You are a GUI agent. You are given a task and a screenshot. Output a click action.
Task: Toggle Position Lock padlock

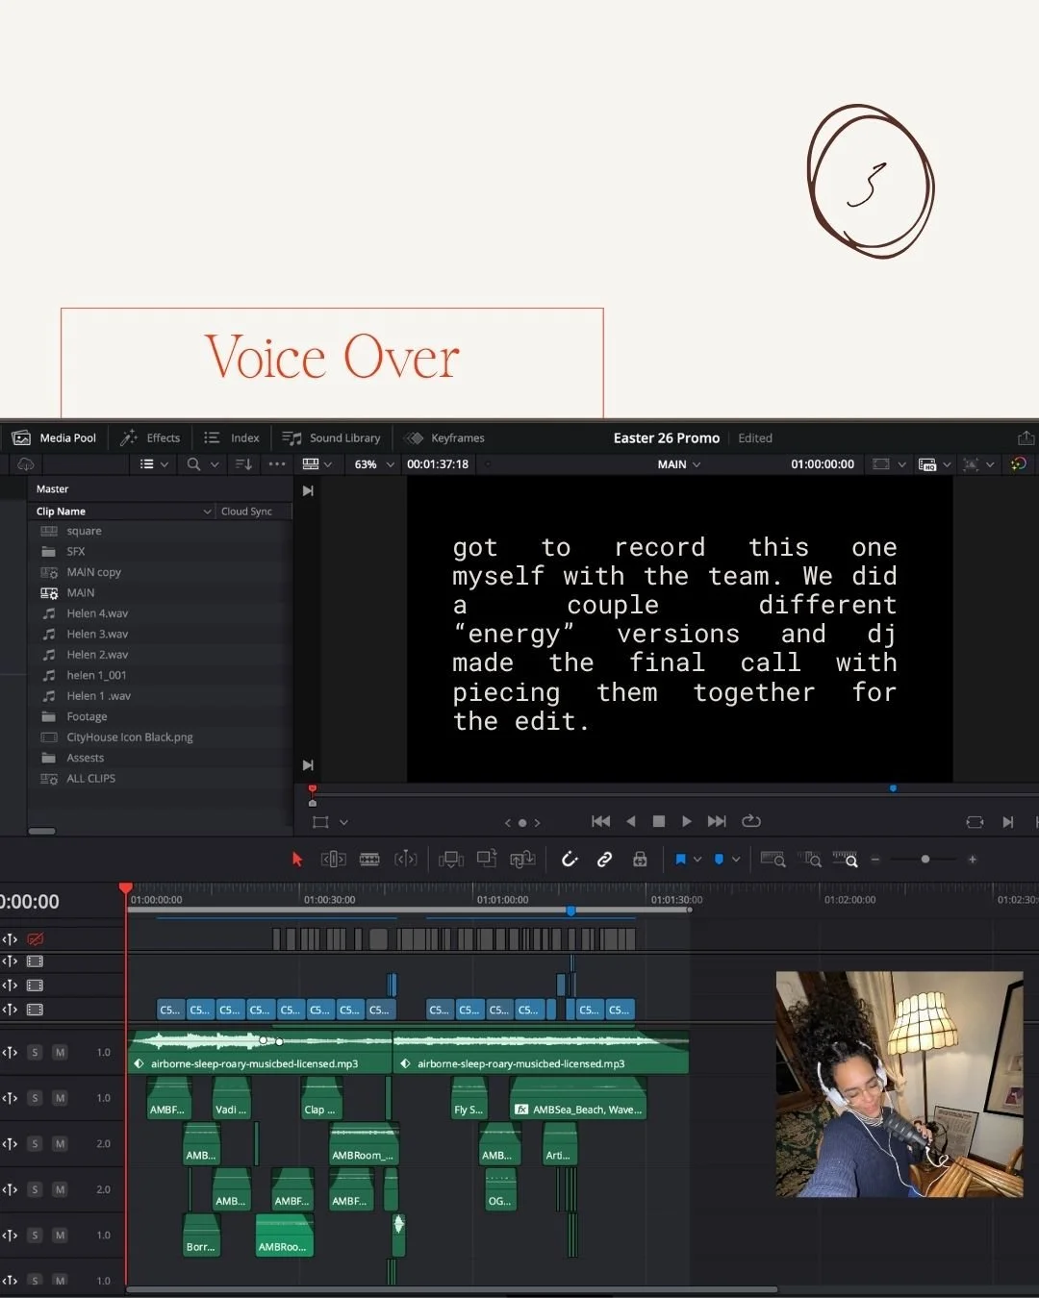[640, 860]
